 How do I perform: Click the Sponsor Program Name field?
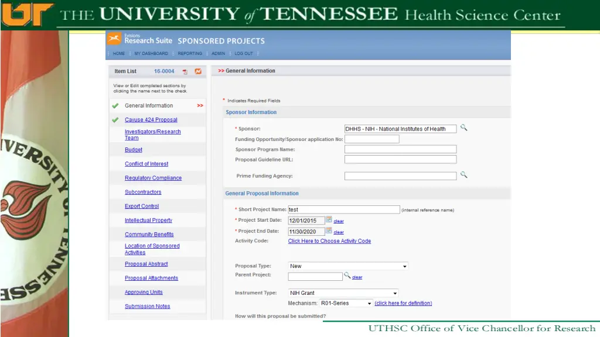click(400, 149)
